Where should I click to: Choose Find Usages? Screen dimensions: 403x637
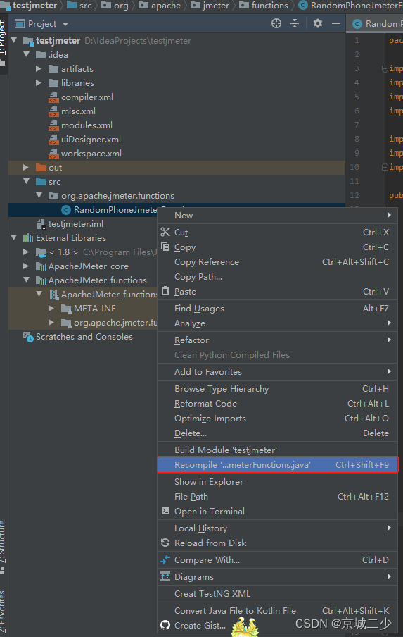click(277, 309)
